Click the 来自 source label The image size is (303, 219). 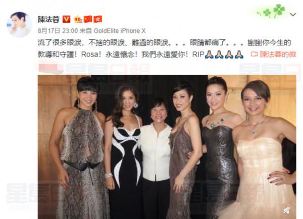click(x=85, y=31)
